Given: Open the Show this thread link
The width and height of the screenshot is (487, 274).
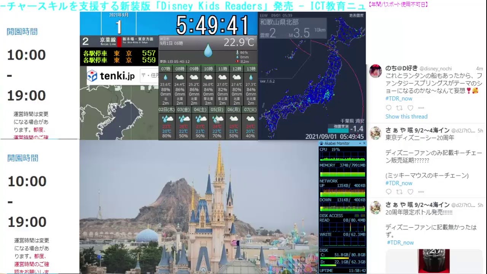Looking at the screenshot, I should (406, 116).
